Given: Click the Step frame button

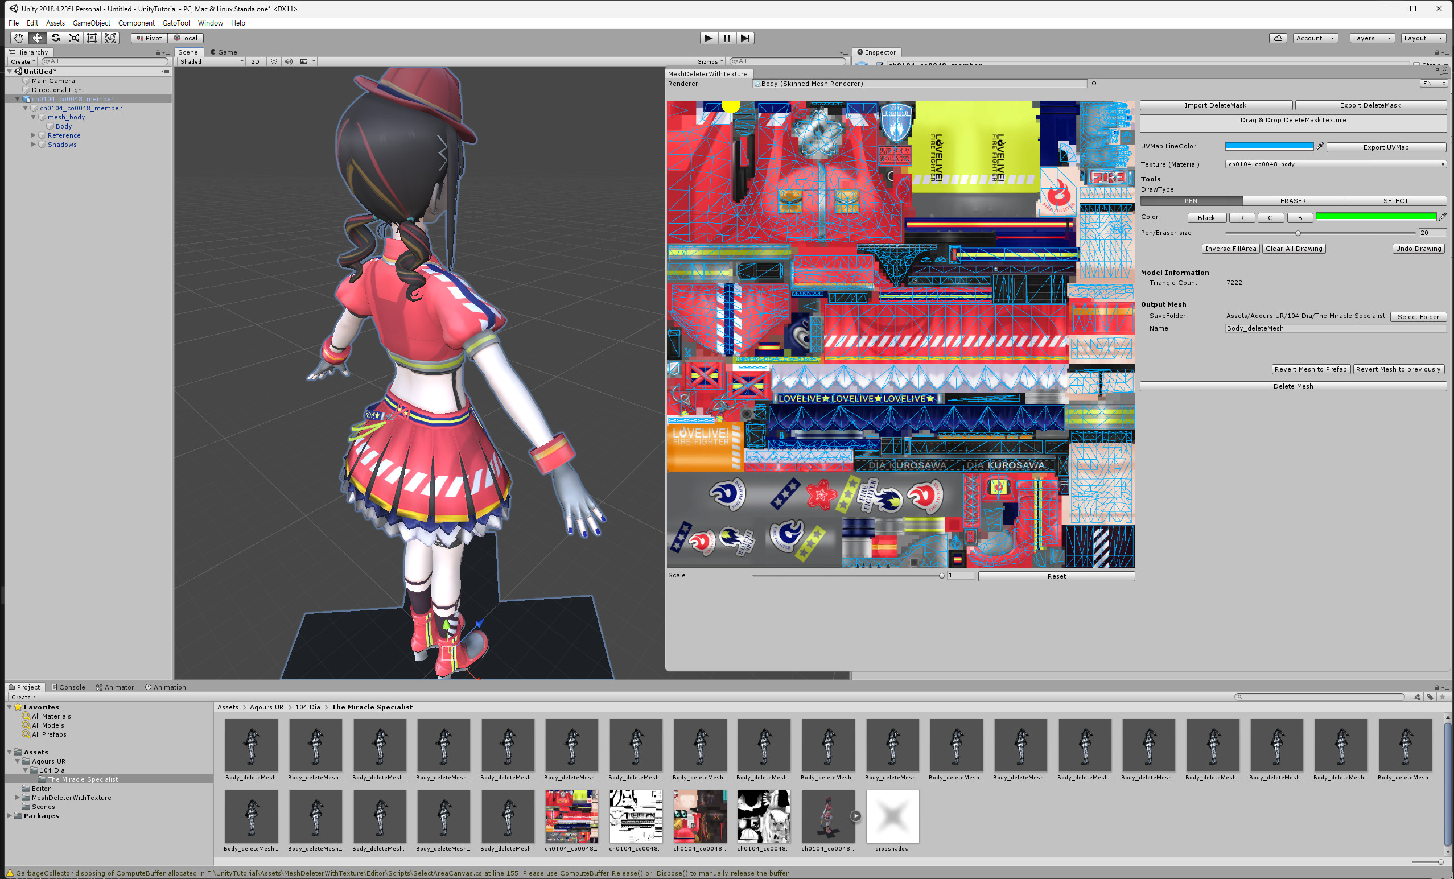Looking at the screenshot, I should point(745,38).
